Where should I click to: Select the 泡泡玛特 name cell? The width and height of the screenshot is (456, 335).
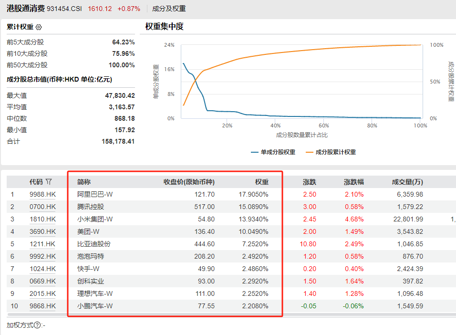[x=91, y=256]
